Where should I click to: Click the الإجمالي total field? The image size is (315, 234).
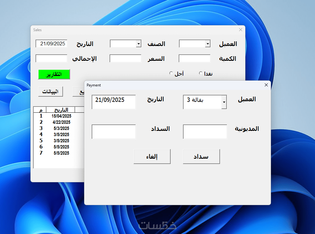52,59
